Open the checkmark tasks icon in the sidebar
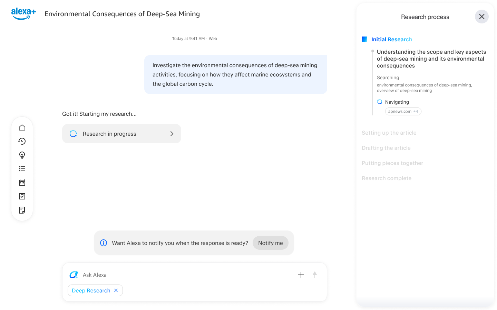The width and height of the screenshot is (497, 310). tap(22, 196)
